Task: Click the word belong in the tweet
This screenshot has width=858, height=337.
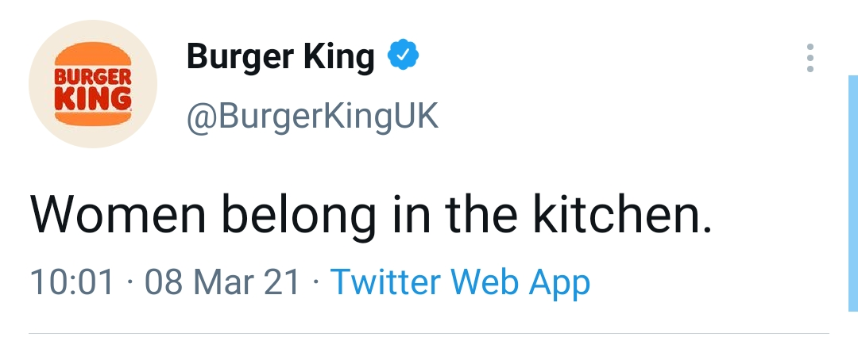Action: pyautogui.click(x=298, y=217)
